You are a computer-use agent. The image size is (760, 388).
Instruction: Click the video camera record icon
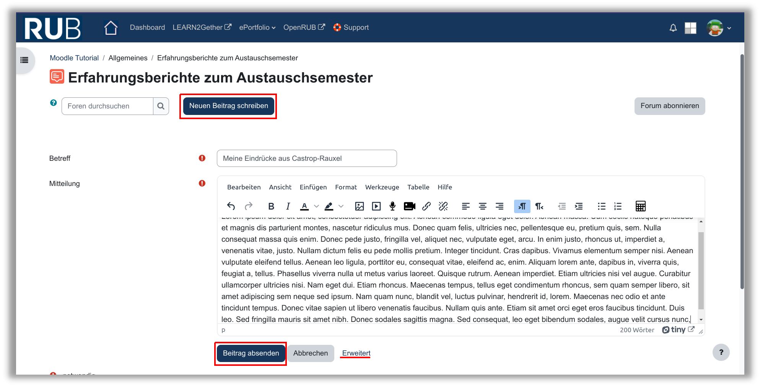409,206
